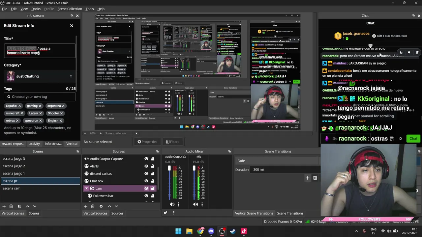Delete the highlighted chat message
This screenshot has width=422, height=237.
[x=417, y=53]
